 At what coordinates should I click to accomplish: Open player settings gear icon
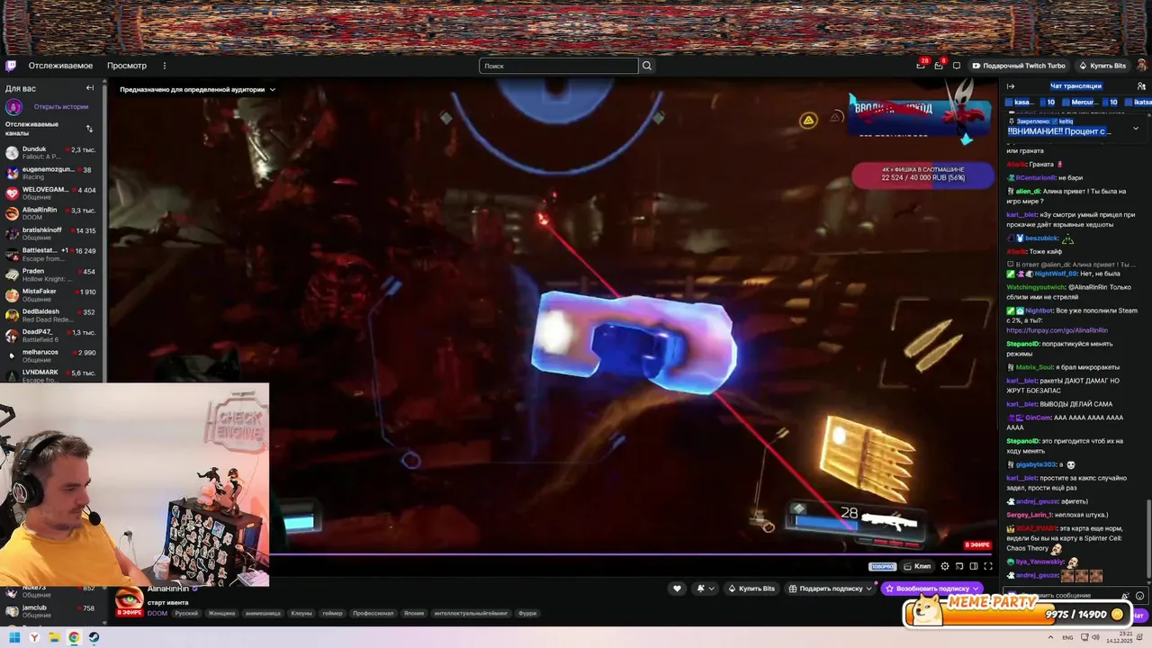(944, 566)
